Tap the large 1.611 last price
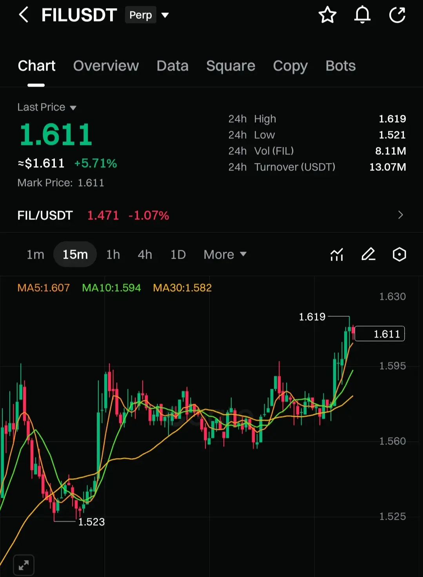Image resolution: width=423 pixels, height=577 pixels. [56, 134]
